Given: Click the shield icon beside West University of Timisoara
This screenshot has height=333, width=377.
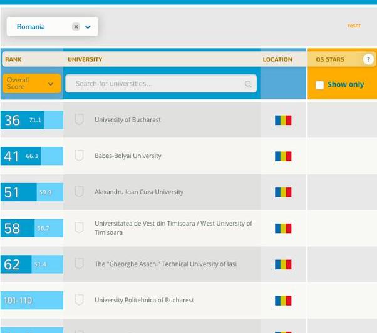Looking at the screenshot, I should [x=79, y=228].
